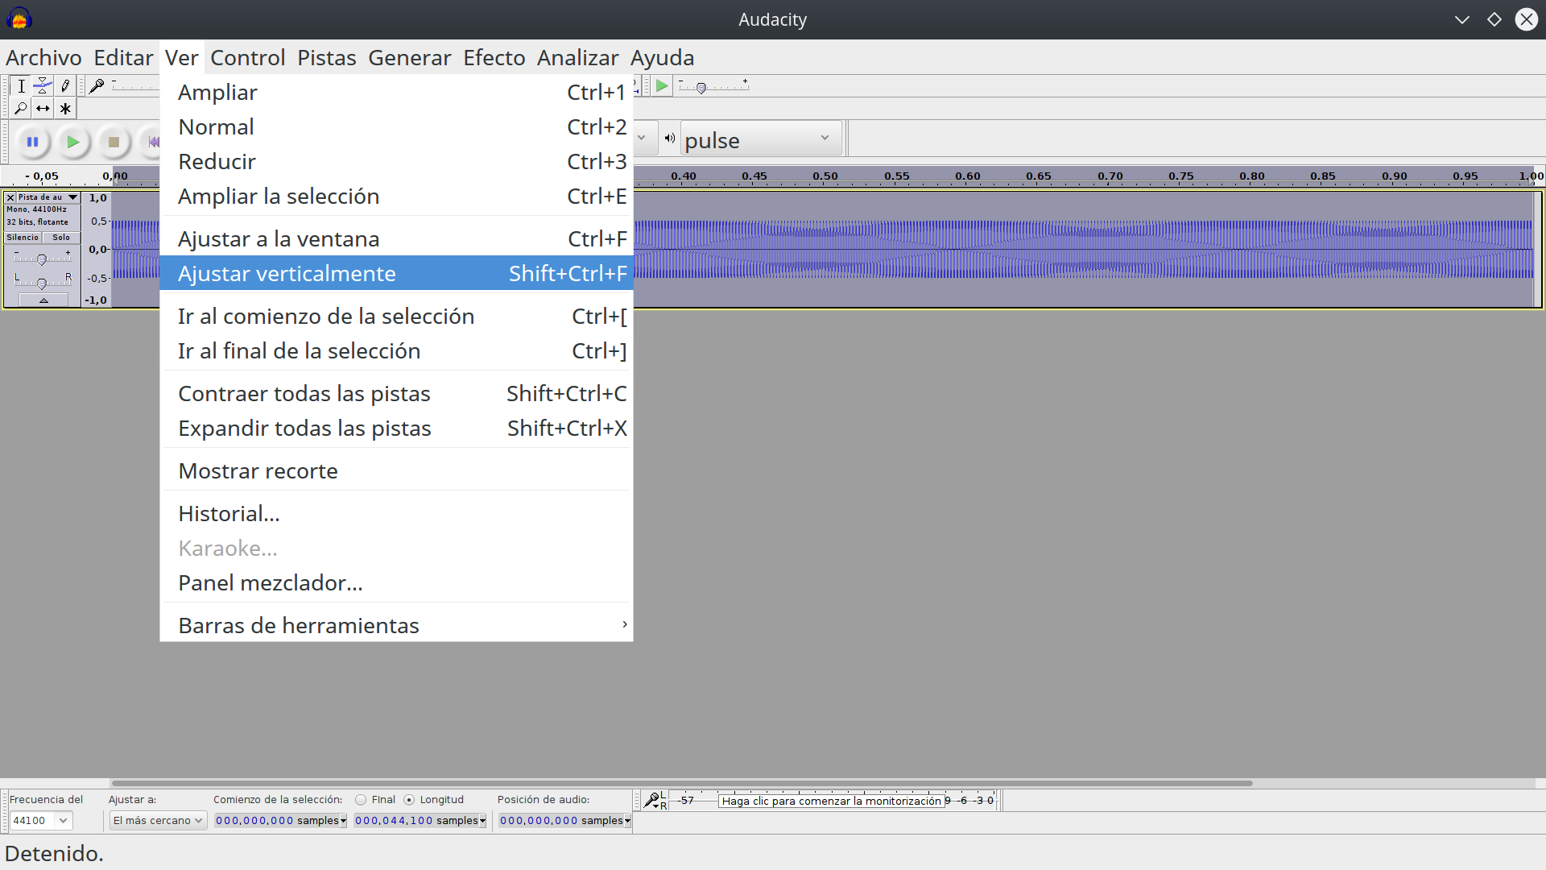Click the 0.50 mark on timeline ruler
1546x870 pixels.
click(825, 176)
